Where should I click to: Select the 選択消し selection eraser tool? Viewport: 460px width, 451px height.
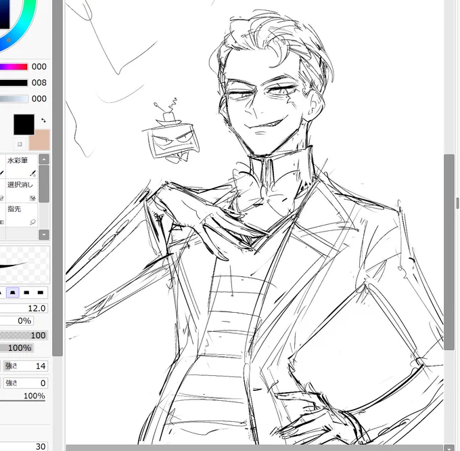click(22, 190)
